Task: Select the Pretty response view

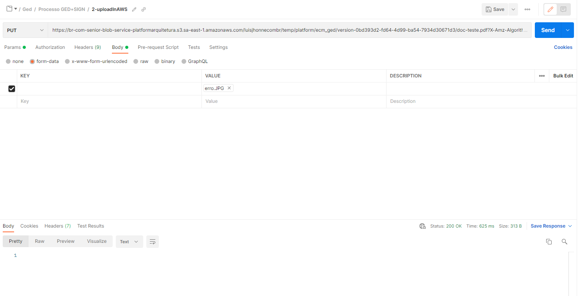Action: click(x=16, y=241)
